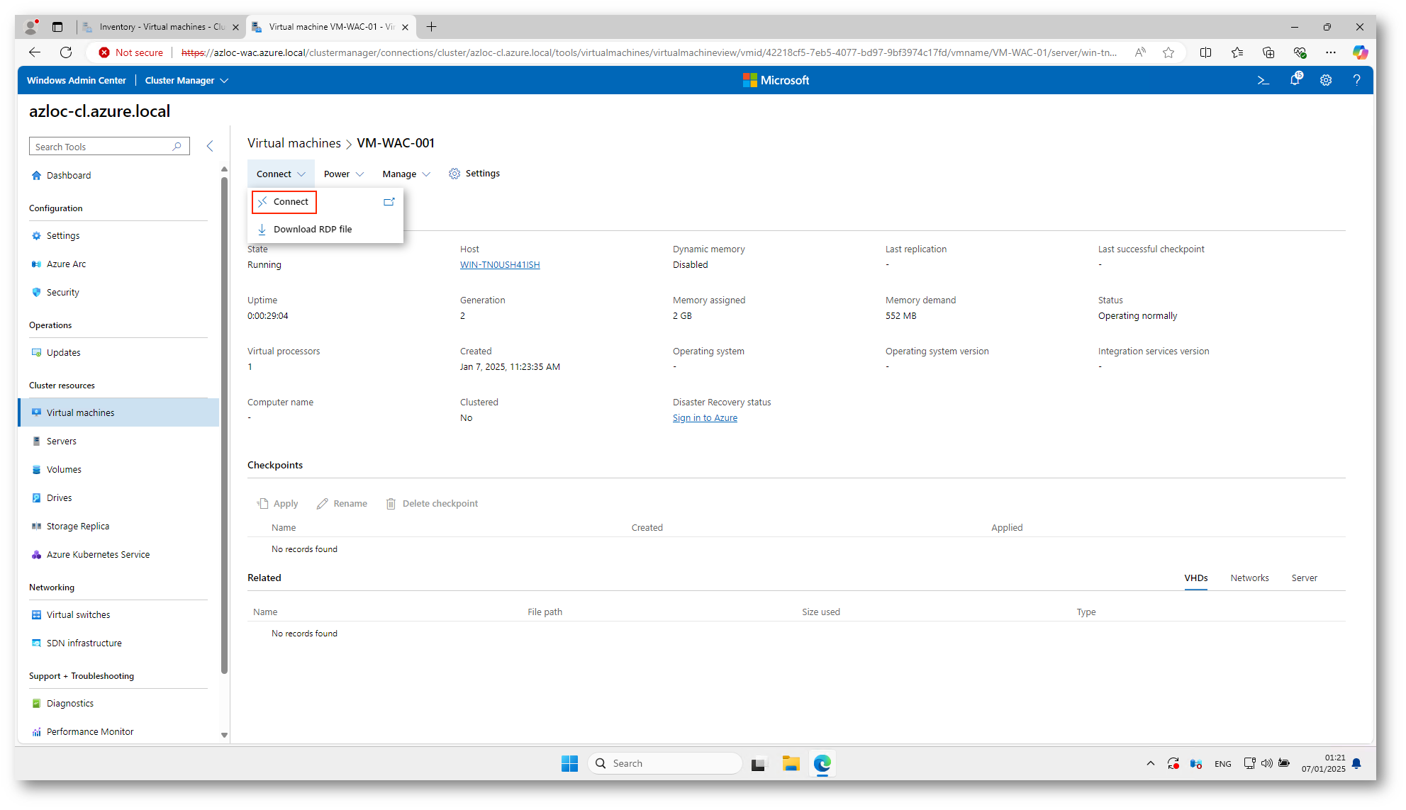
Task: Switch to the Server tab
Action: point(1304,578)
